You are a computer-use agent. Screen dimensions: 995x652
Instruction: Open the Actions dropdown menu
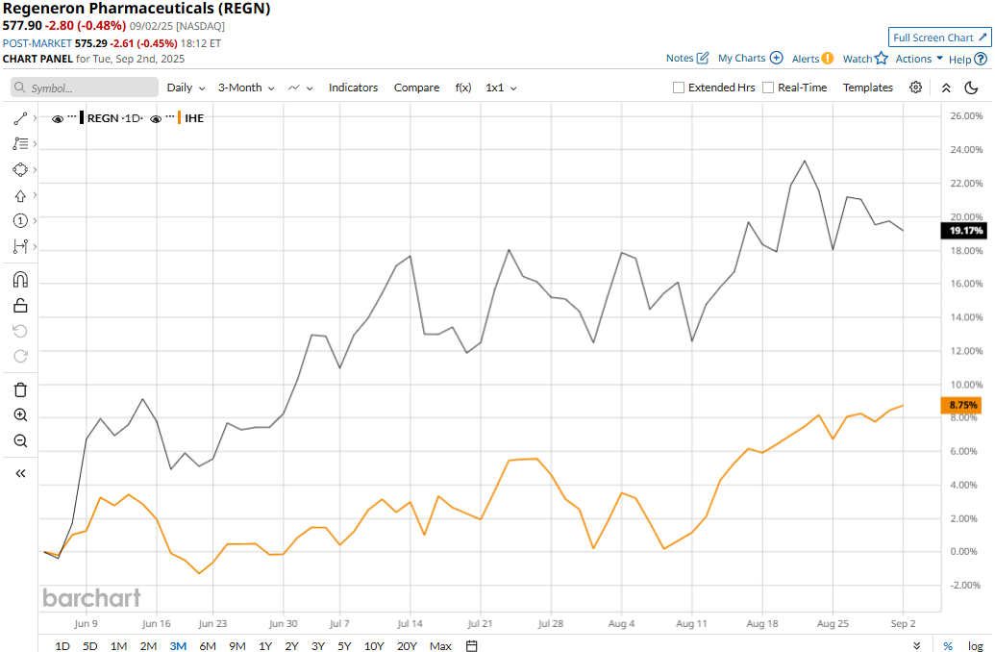[x=919, y=59]
